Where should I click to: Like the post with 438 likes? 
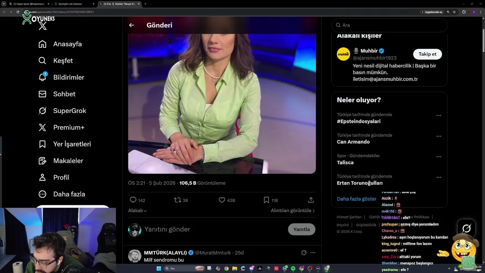click(222, 200)
